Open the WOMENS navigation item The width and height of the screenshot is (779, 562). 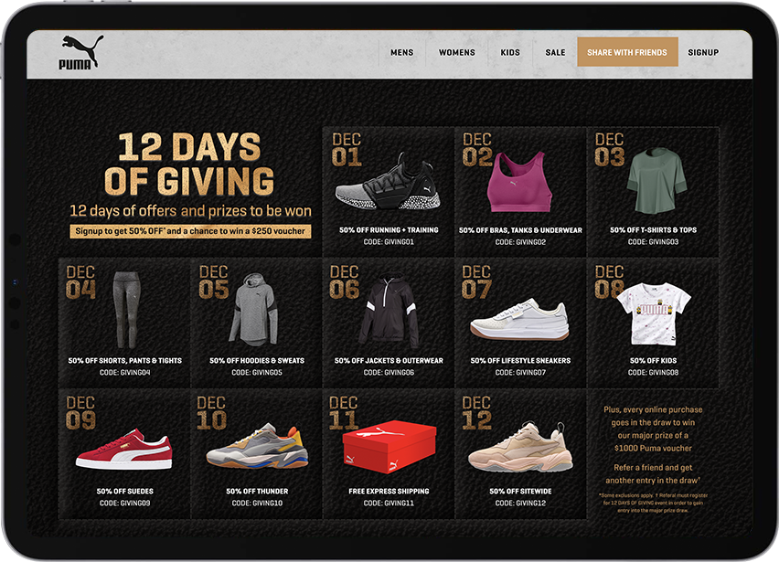click(x=456, y=52)
